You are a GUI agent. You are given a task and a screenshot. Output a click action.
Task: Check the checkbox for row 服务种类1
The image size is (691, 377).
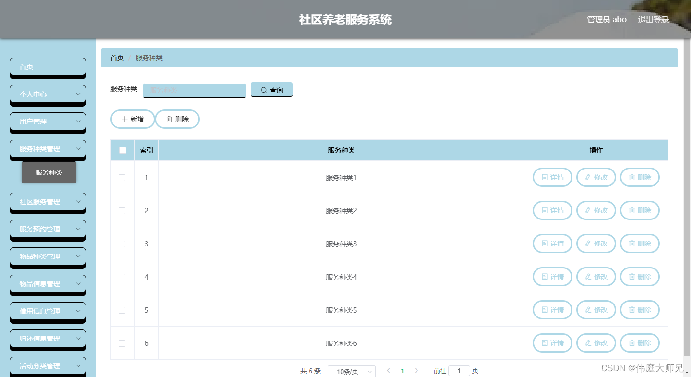(x=122, y=178)
